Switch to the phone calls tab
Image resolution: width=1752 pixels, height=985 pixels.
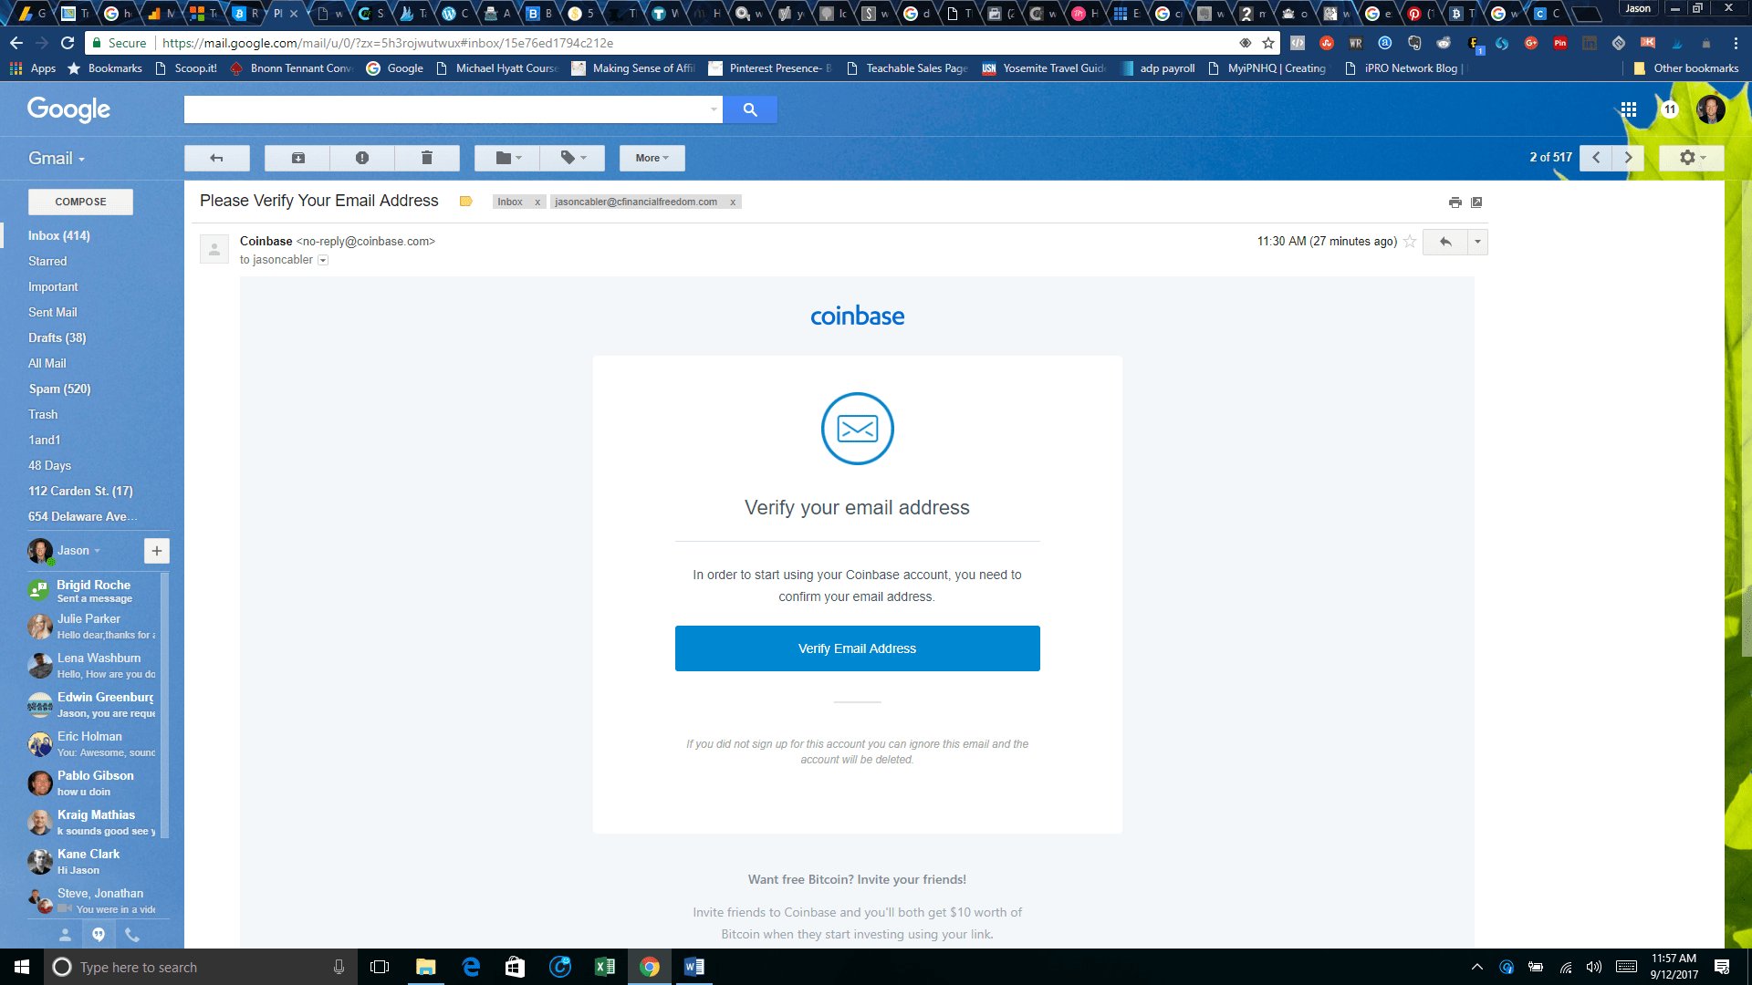[x=132, y=935]
